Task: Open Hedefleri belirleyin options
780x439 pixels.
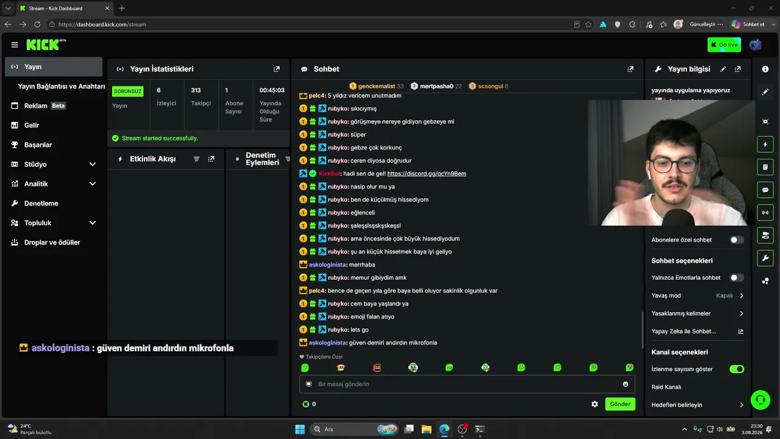Action: [x=698, y=405]
